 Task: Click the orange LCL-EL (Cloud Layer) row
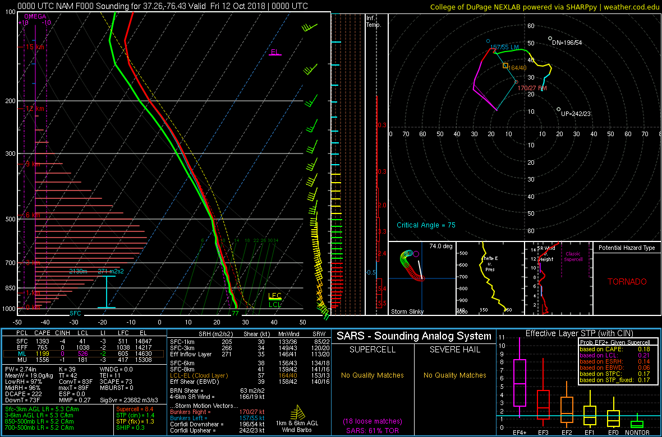click(251, 375)
